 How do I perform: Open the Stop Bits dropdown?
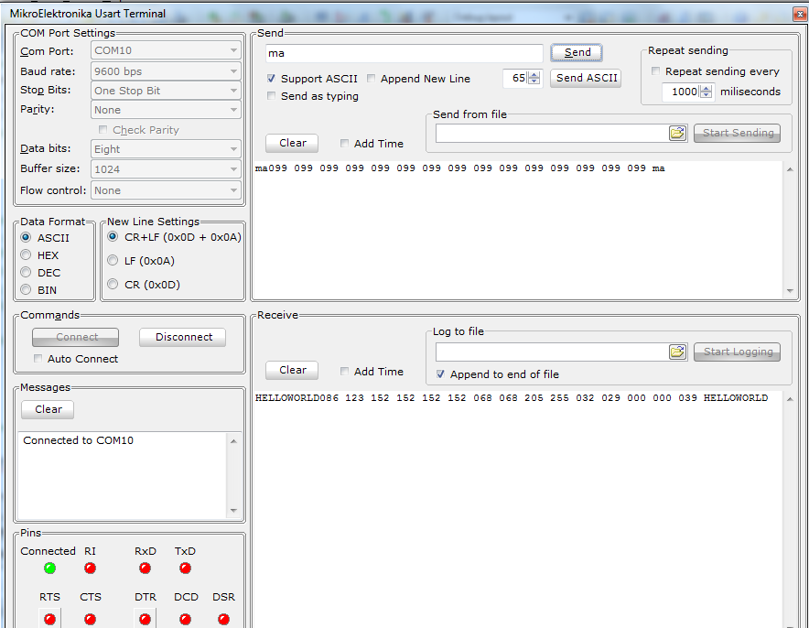point(167,91)
